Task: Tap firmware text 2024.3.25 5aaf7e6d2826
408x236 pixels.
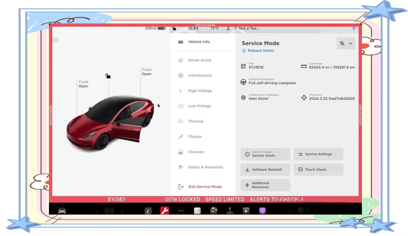Action: coord(332,99)
